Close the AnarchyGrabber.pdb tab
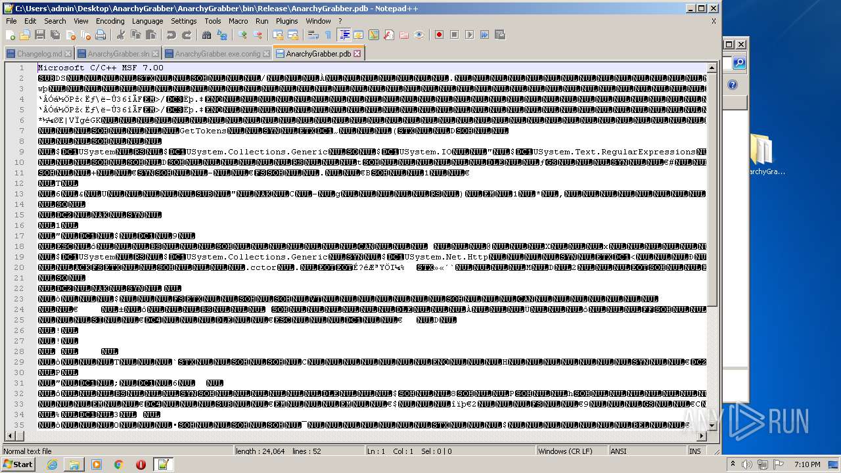The image size is (841, 473). (x=357, y=54)
